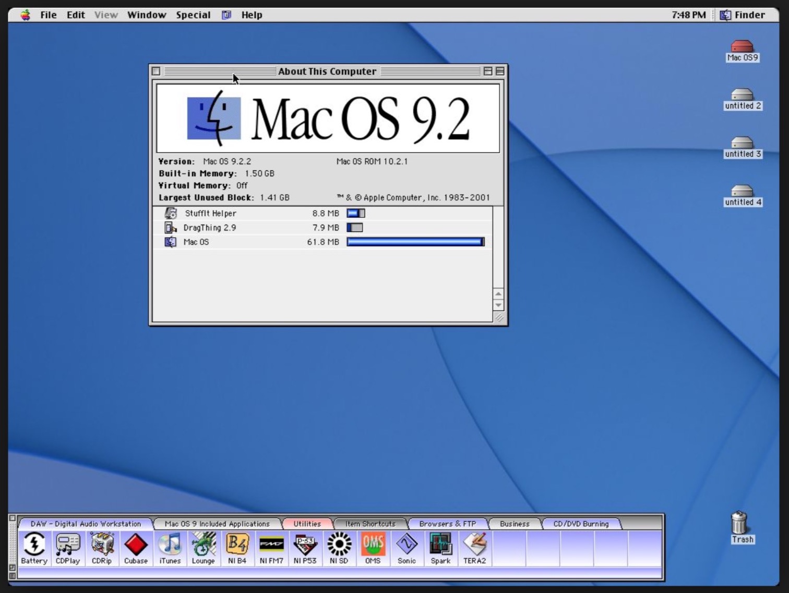Screen dimensions: 789x593
Task: Click the Mac OS 9.2 logo banner
Action: click(328, 118)
